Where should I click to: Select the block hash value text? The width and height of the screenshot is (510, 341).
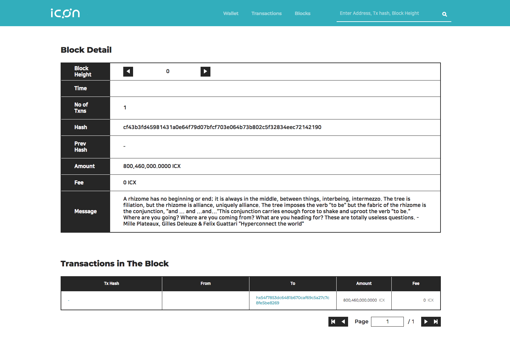coord(222,127)
